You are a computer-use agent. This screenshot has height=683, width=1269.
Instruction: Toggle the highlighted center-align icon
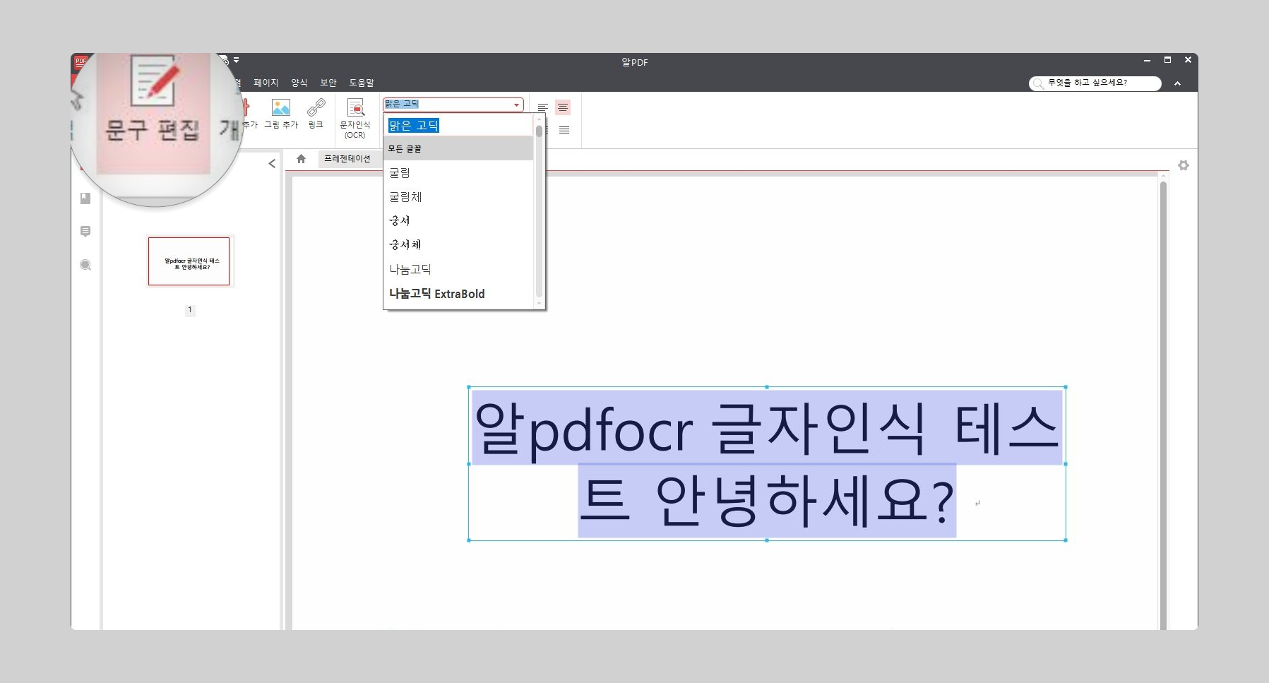[563, 107]
